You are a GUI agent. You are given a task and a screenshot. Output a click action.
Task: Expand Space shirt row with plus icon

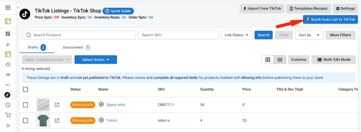(101, 104)
